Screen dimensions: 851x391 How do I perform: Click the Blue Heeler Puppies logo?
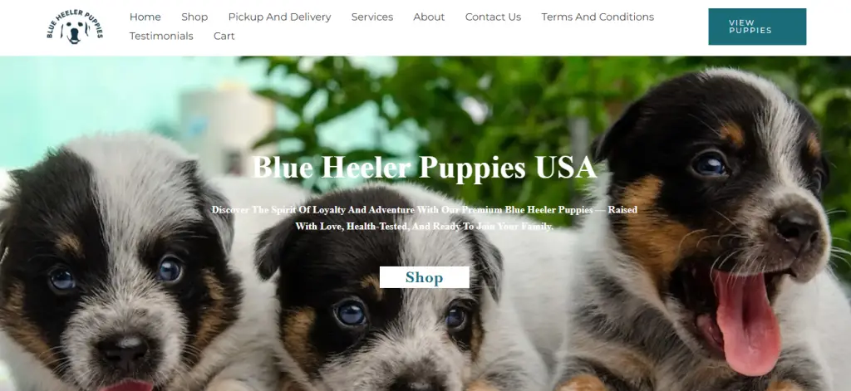tap(75, 27)
